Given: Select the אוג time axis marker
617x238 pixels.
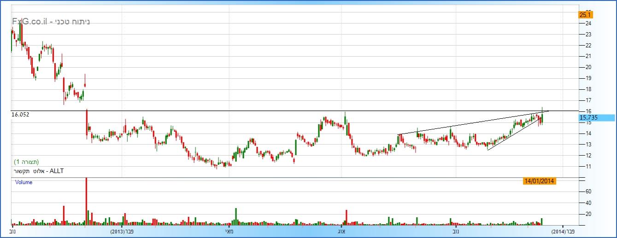Looking at the screenshot, I should 341,232.
